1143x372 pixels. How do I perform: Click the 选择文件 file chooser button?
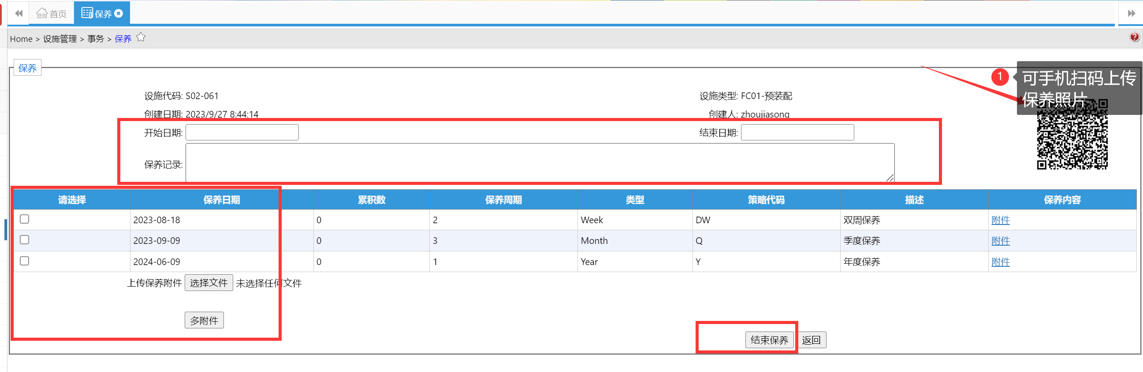coord(208,283)
